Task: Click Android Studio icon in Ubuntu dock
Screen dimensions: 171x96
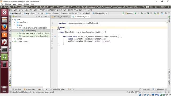Action: coord(4,57)
